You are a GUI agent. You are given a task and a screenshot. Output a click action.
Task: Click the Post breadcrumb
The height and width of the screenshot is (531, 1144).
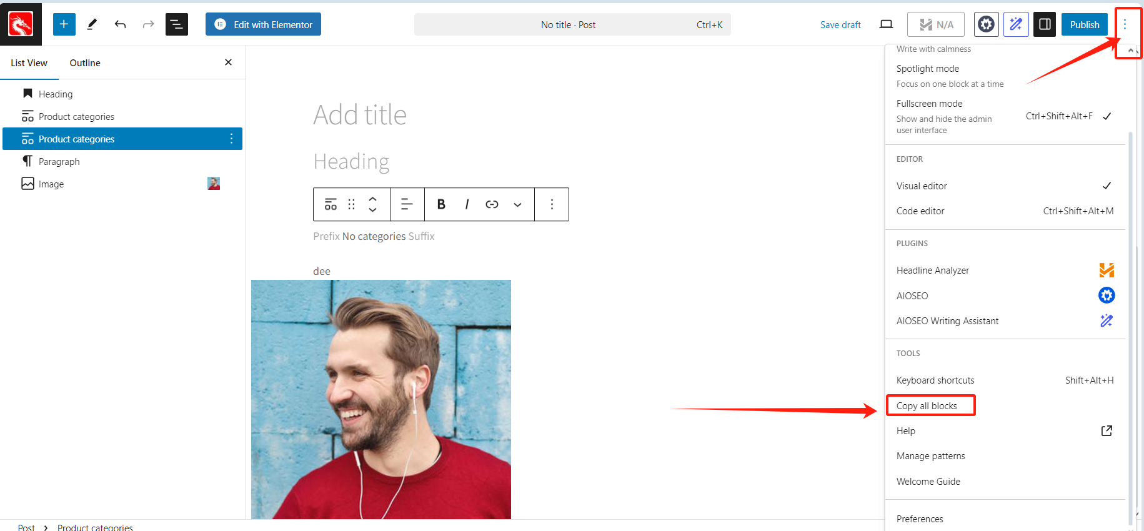26,527
